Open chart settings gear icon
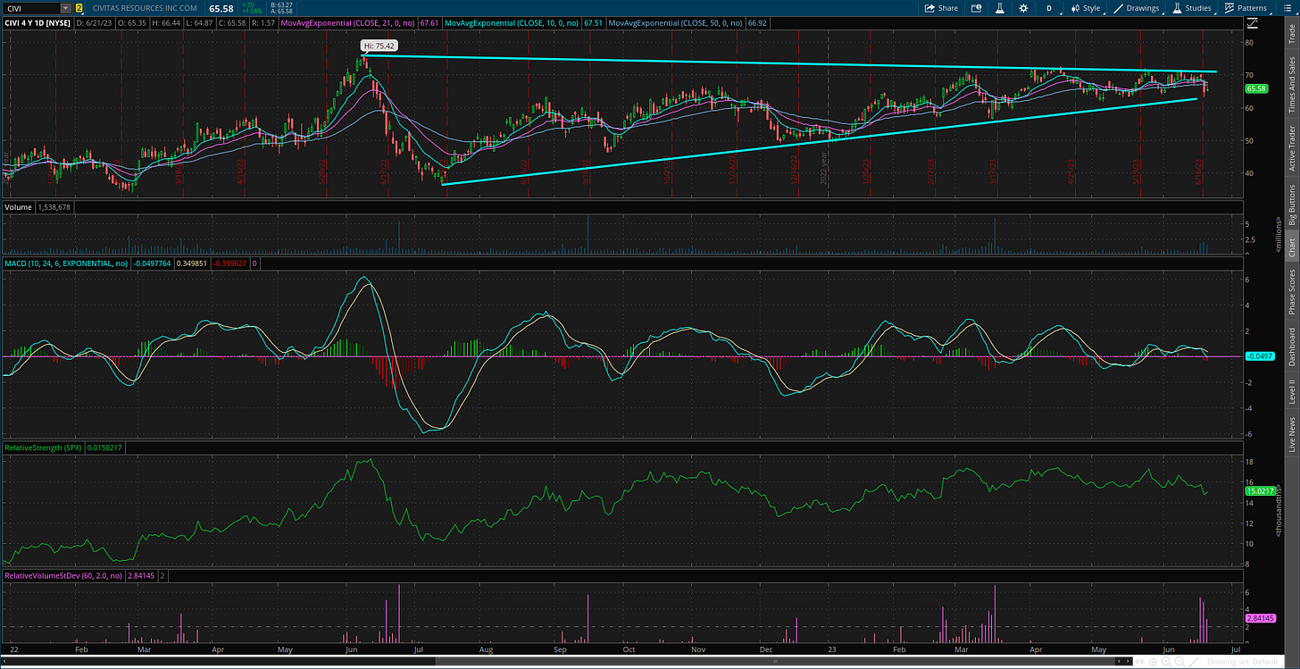 pos(1023,8)
